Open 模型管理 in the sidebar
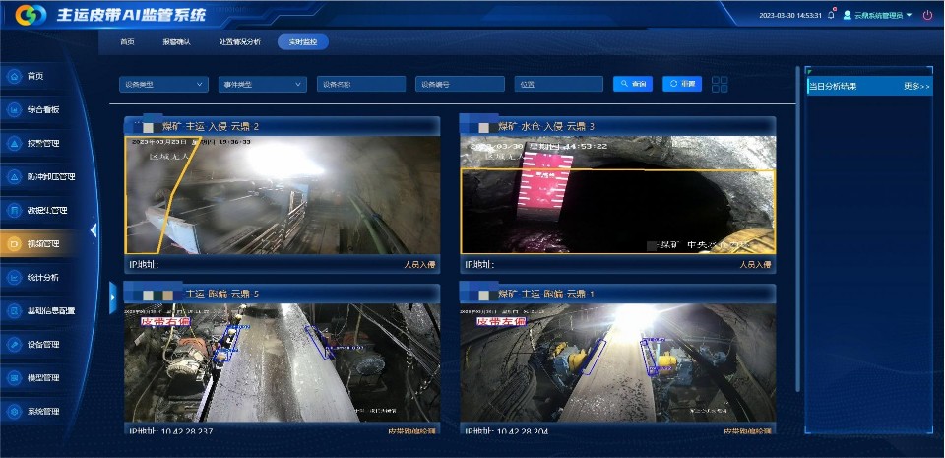The width and height of the screenshot is (945, 458). (14, 378)
